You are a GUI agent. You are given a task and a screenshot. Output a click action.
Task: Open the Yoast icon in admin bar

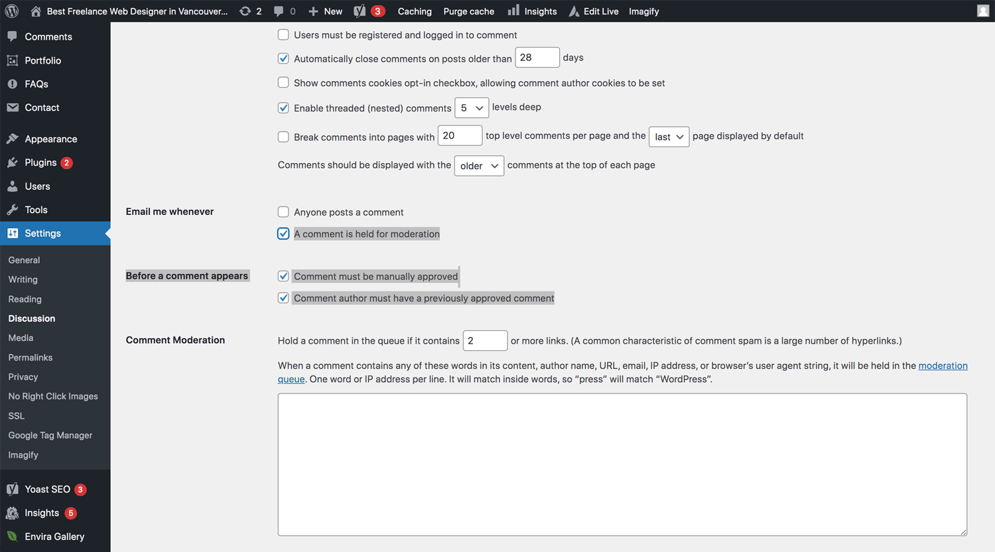pyautogui.click(x=360, y=11)
